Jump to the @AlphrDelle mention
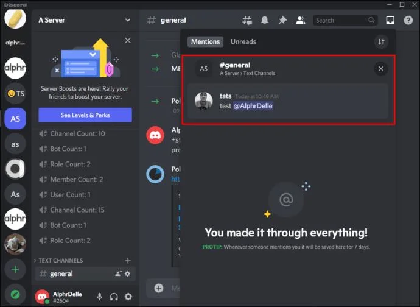 pos(253,106)
